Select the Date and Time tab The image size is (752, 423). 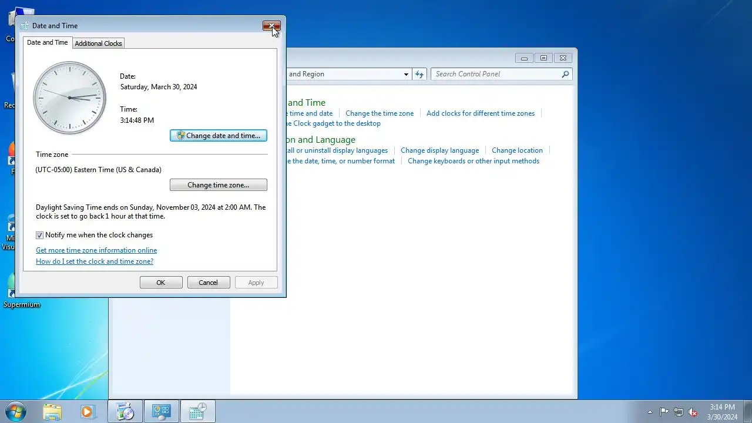pyautogui.click(x=47, y=42)
